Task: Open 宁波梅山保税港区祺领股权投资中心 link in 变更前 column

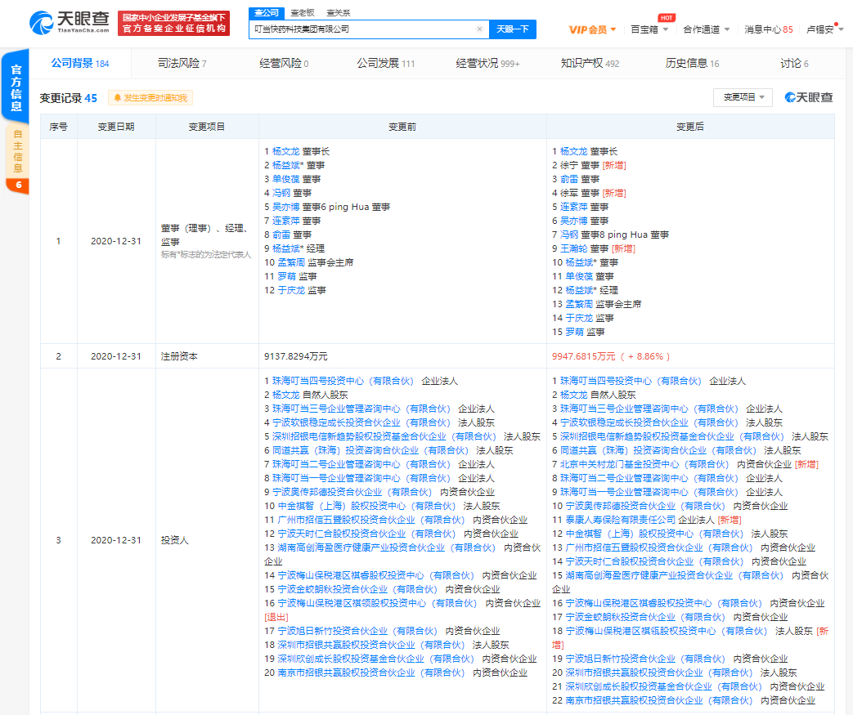Action: [377, 604]
